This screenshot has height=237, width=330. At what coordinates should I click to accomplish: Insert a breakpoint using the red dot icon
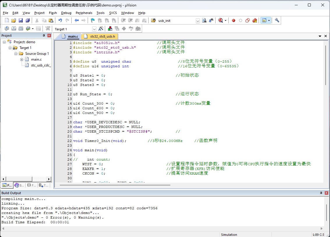(x=233, y=20)
